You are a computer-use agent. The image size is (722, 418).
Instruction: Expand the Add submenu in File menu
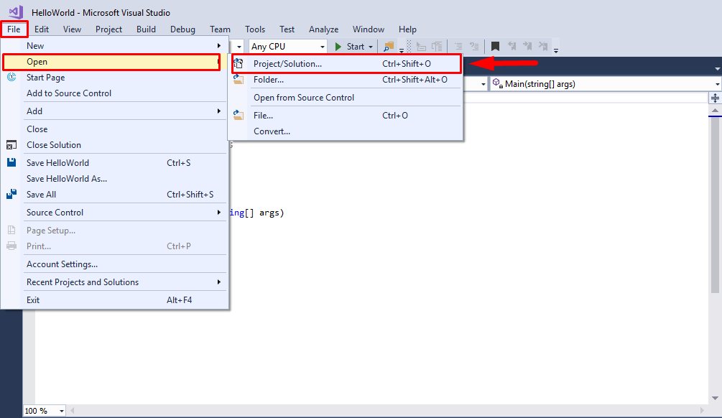tap(33, 111)
